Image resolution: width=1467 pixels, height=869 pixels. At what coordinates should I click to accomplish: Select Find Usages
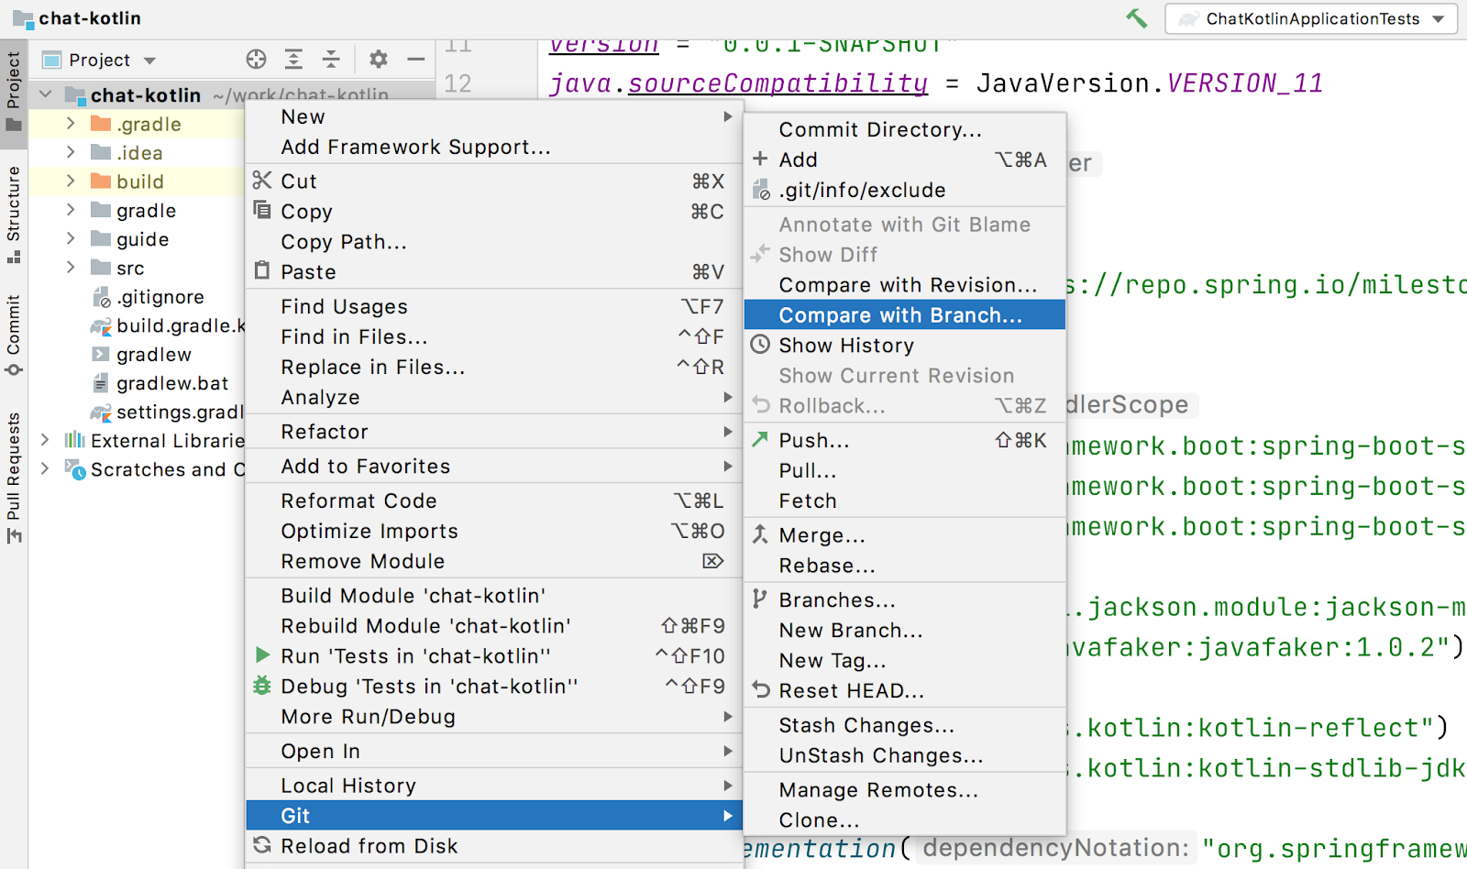(x=493, y=306)
